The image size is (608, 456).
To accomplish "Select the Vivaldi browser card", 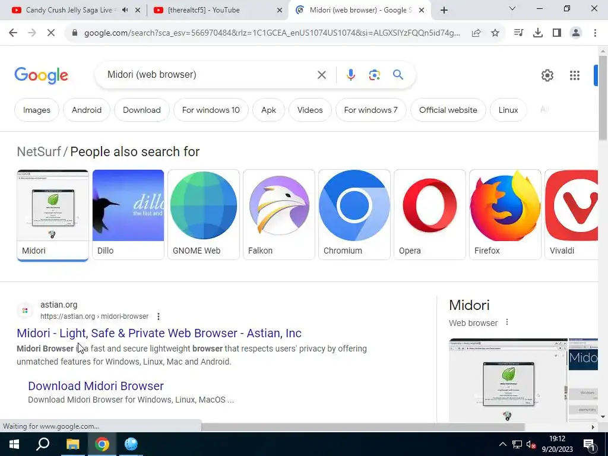I will [571, 214].
